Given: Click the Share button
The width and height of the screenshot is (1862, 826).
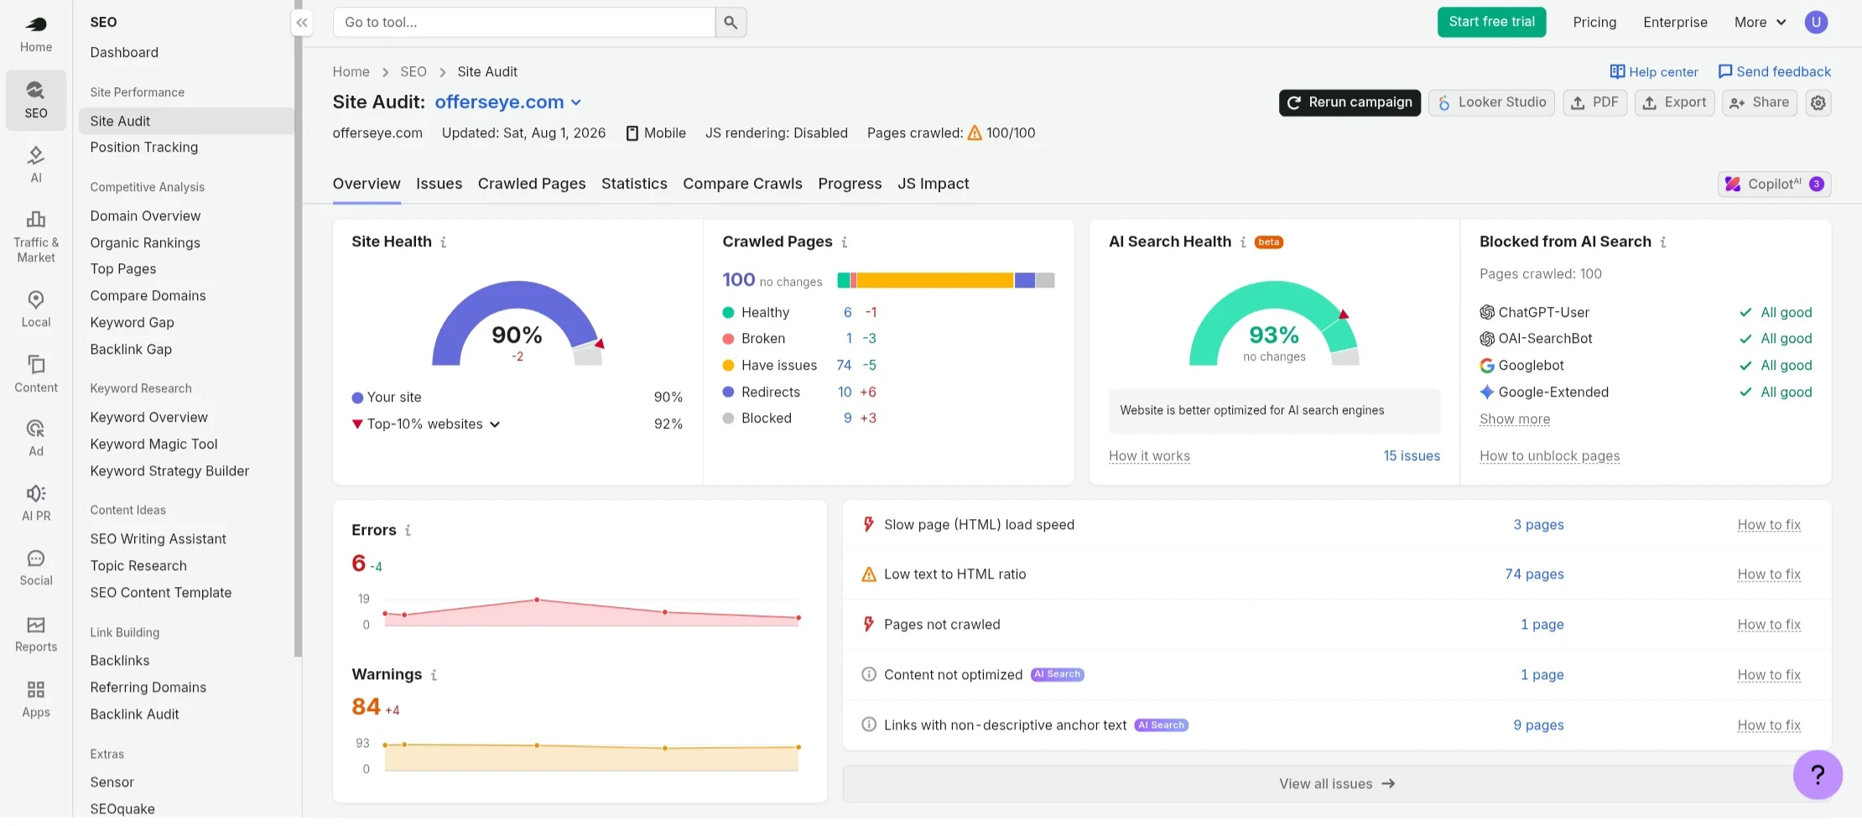Looking at the screenshot, I should [x=1759, y=102].
